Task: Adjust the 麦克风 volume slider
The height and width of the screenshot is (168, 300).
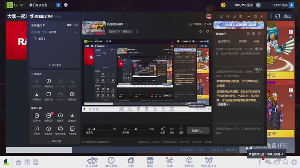Action: click(x=103, y=129)
